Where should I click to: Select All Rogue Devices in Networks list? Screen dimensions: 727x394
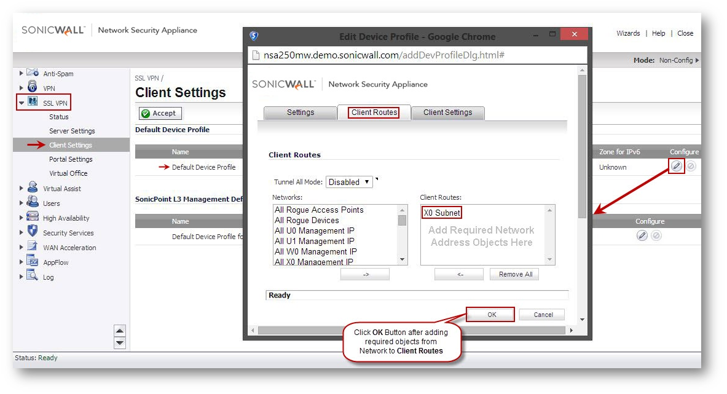[307, 220]
